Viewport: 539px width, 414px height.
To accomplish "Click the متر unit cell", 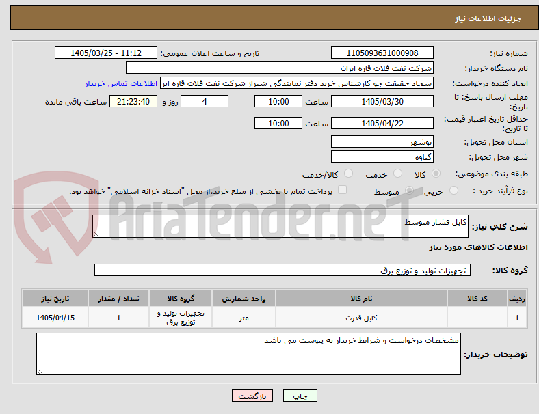I will [x=244, y=318].
